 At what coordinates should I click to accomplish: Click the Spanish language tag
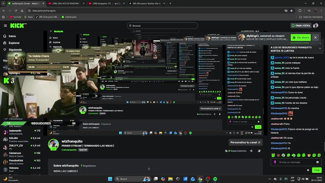pyautogui.click(x=83, y=150)
